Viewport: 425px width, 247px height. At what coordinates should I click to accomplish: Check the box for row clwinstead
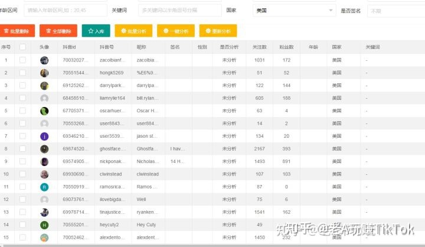pos(22,174)
